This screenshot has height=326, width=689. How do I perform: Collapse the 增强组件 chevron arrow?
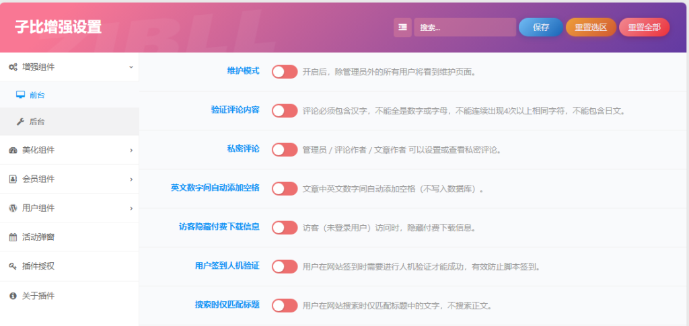click(x=131, y=67)
